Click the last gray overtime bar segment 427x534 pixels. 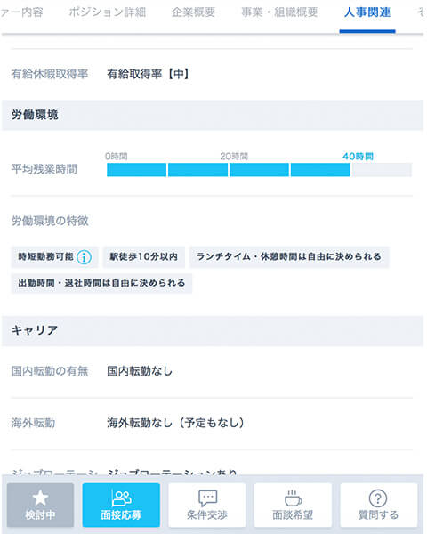(382, 170)
